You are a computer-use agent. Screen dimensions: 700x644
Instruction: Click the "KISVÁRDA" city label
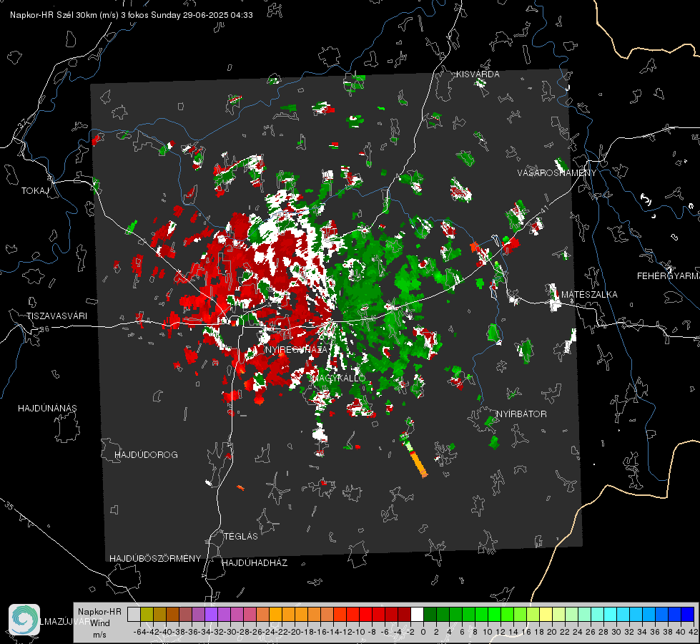tap(478, 74)
